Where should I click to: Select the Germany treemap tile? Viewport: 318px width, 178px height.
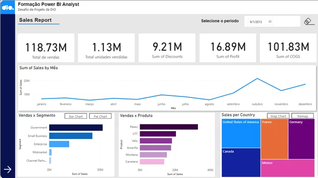pyautogui.click(x=302, y=139)
